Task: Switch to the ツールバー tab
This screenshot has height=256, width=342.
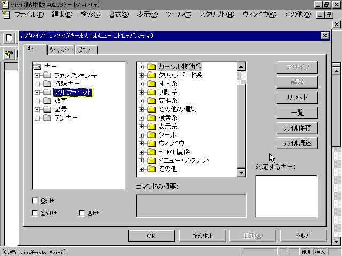Action: 61,50
